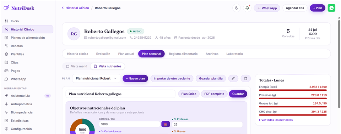
Task: Click + Nuevo plan button
Action: (135, 78)
